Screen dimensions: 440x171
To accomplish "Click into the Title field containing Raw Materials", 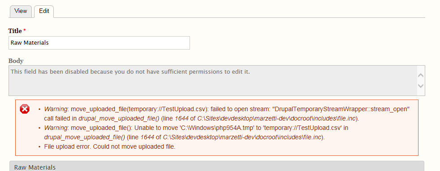I will click(99, 43).
